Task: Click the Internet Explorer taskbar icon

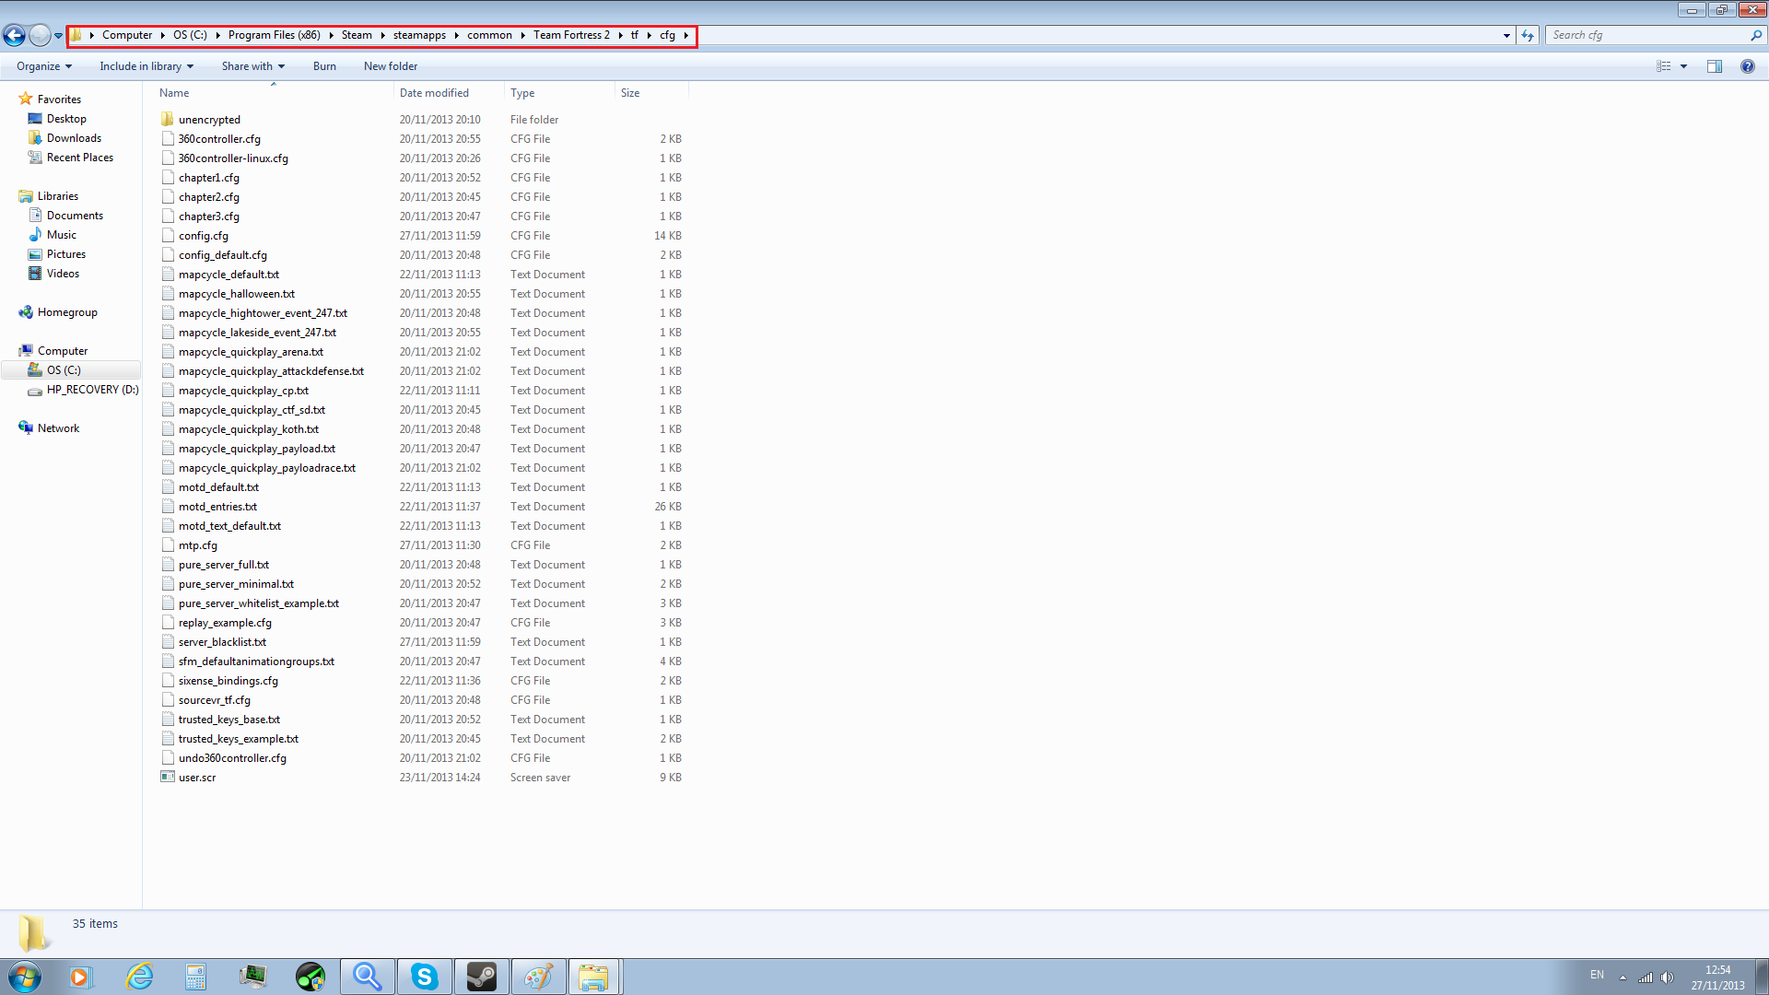Action: (x=139, y=977)
